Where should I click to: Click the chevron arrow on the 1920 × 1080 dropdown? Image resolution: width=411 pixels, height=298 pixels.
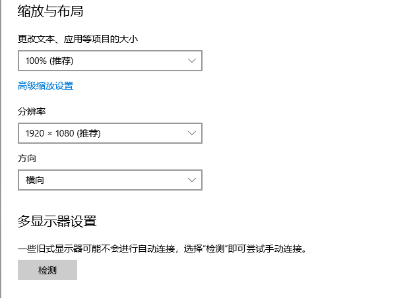[x=192, y=133]
